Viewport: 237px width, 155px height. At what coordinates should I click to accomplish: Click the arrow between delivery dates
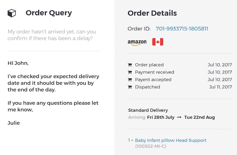tap(179, 117)
